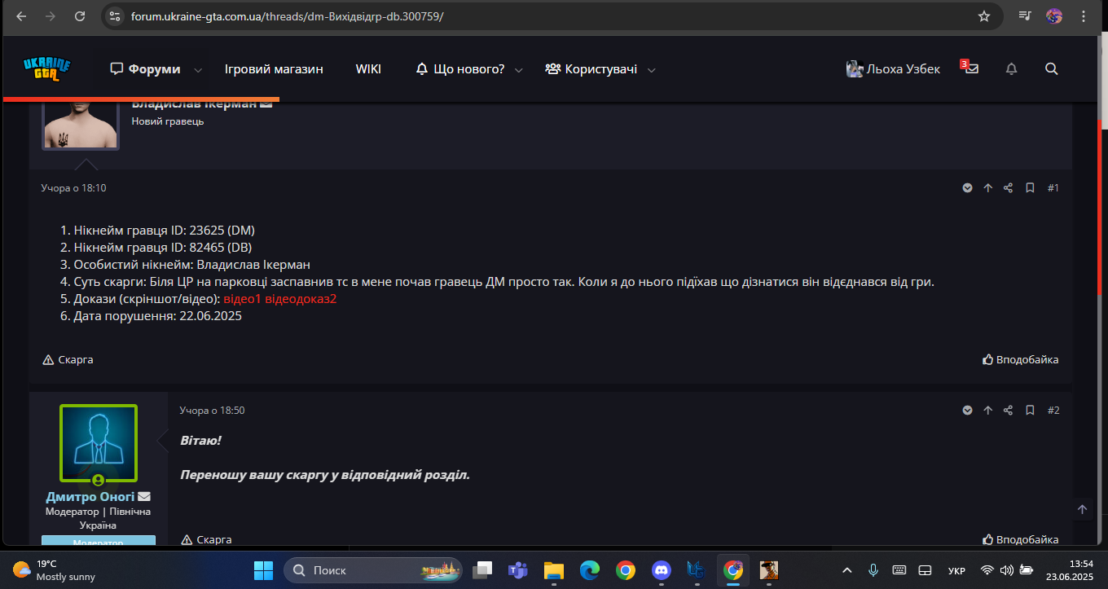Click the scroll-to-top arrow button
Screen dimensions: 1108x589
[1082, 509]
